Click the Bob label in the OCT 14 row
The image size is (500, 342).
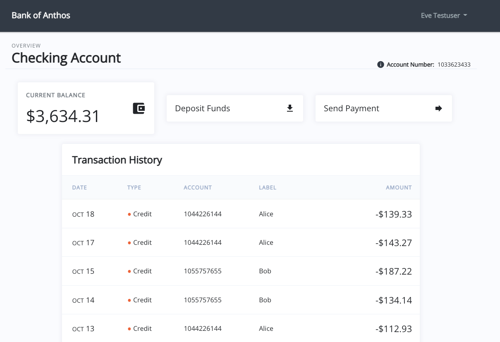tap(265, 300)
